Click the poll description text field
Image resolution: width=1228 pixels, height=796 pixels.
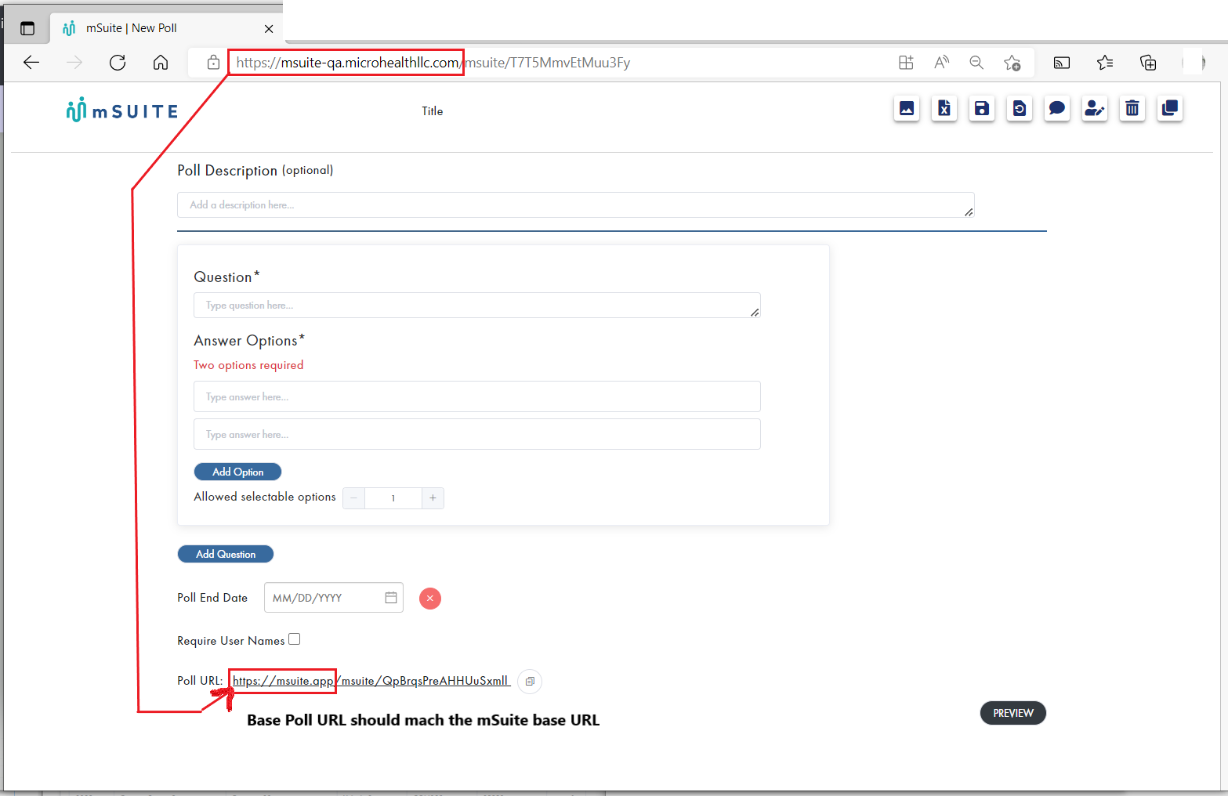point(576,205)
